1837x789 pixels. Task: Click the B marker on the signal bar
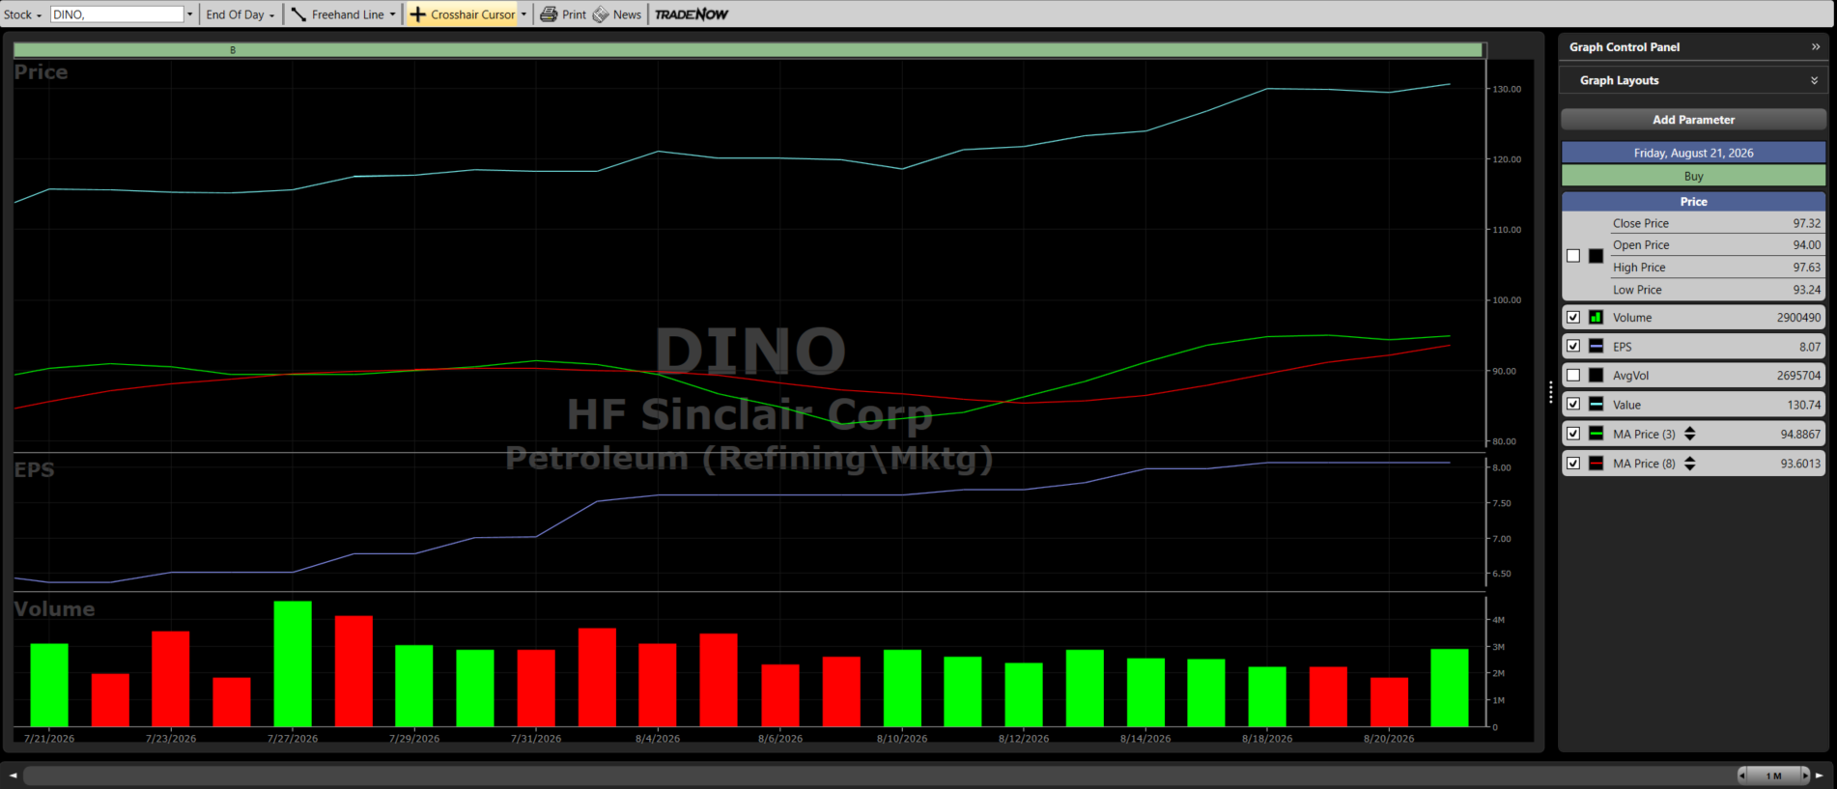tap(233, 50)
